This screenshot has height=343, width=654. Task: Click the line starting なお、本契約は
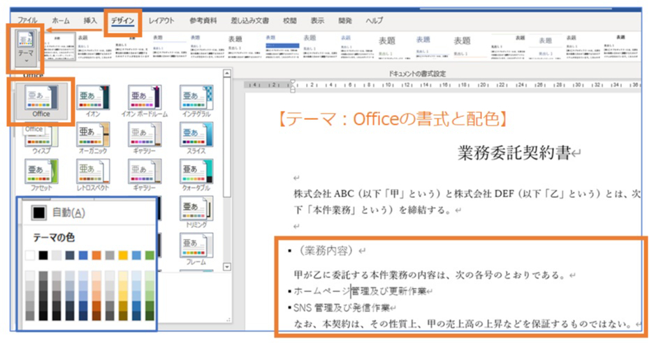[463, 324]
